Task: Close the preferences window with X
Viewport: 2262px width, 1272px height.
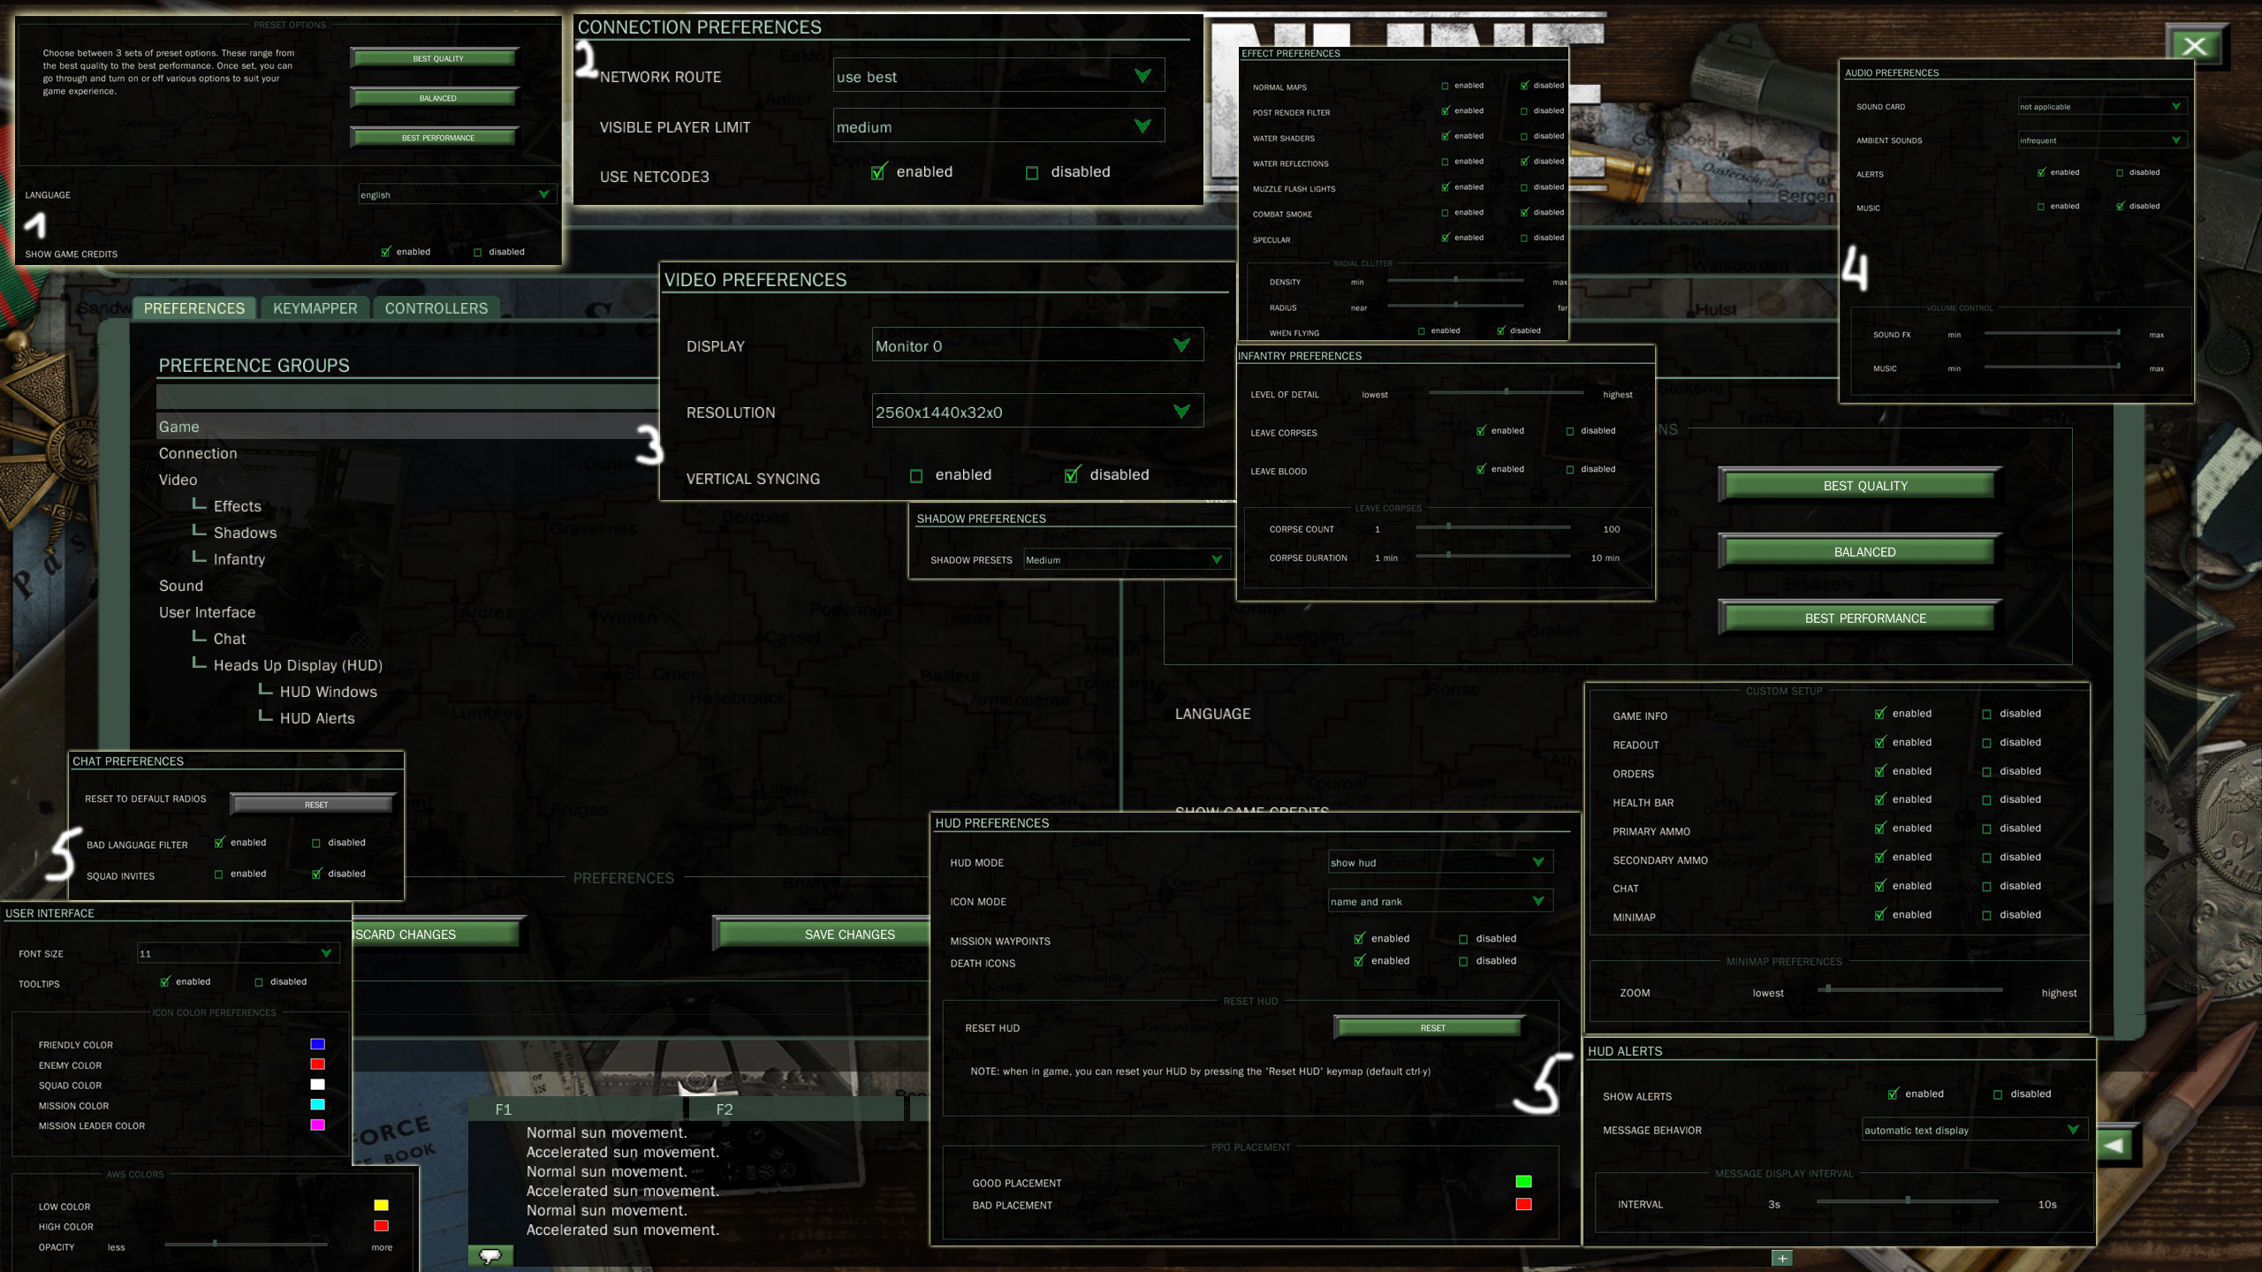Action: pos(2194,46)
